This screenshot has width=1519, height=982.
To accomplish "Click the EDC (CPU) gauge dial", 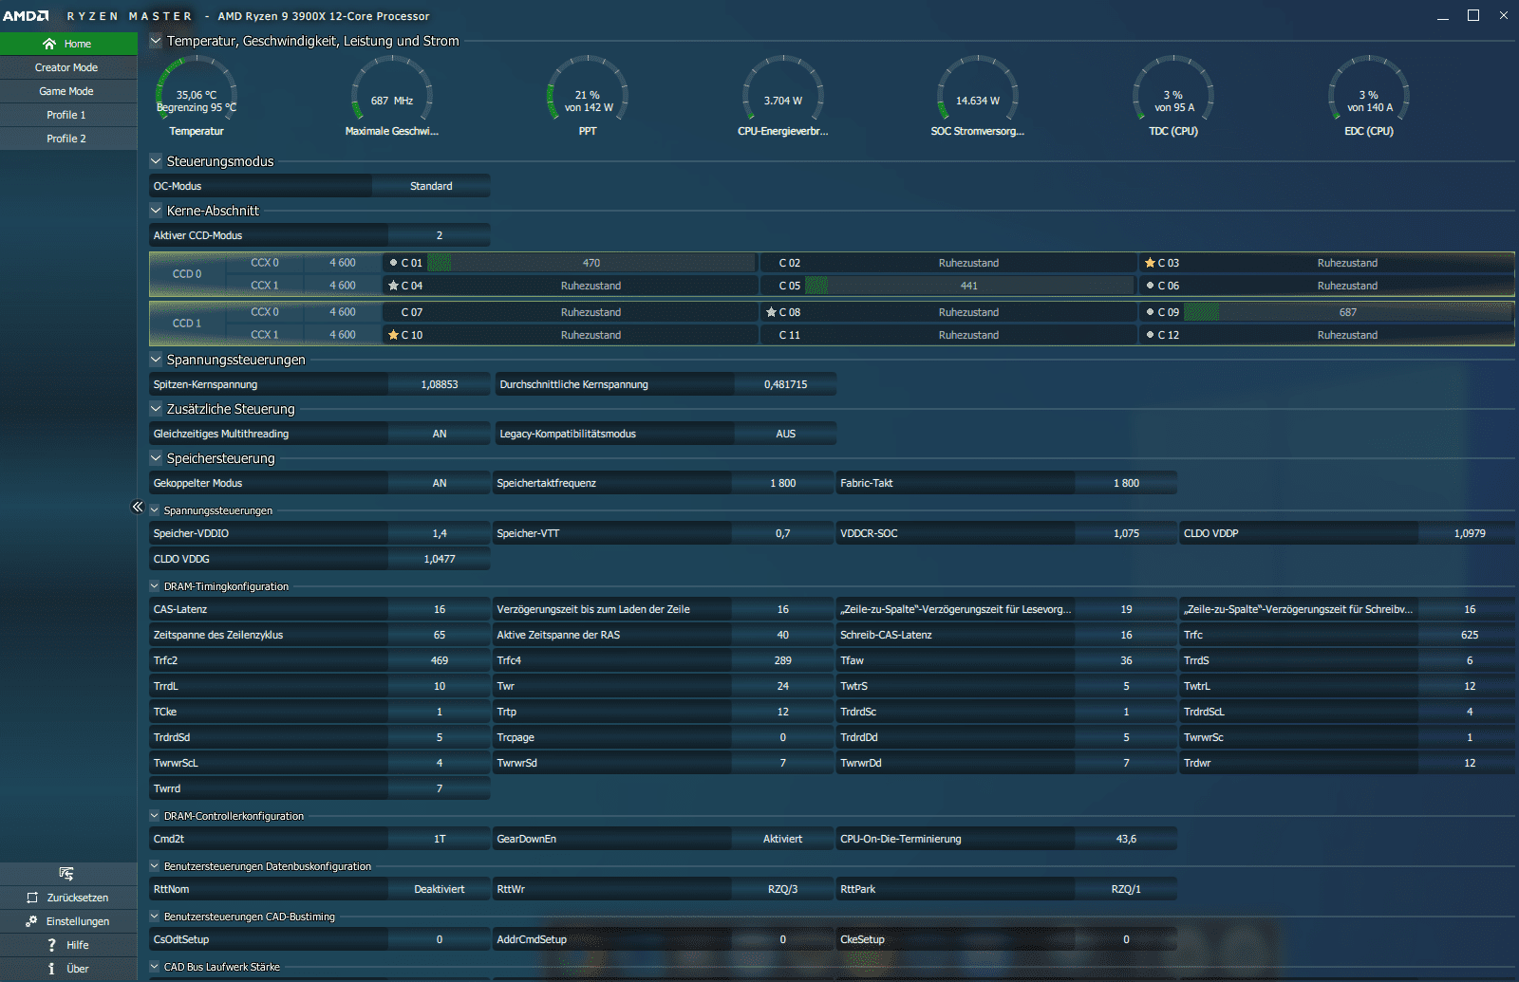I will point(1369,88).
